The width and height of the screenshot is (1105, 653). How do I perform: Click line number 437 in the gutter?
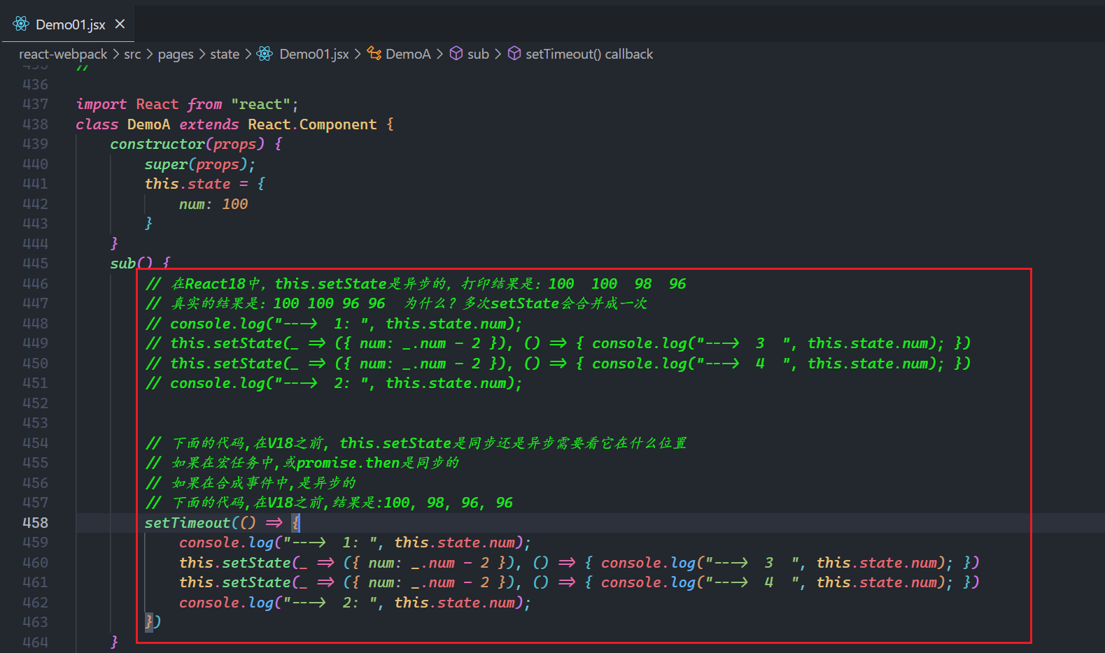[x=35, y=104]
